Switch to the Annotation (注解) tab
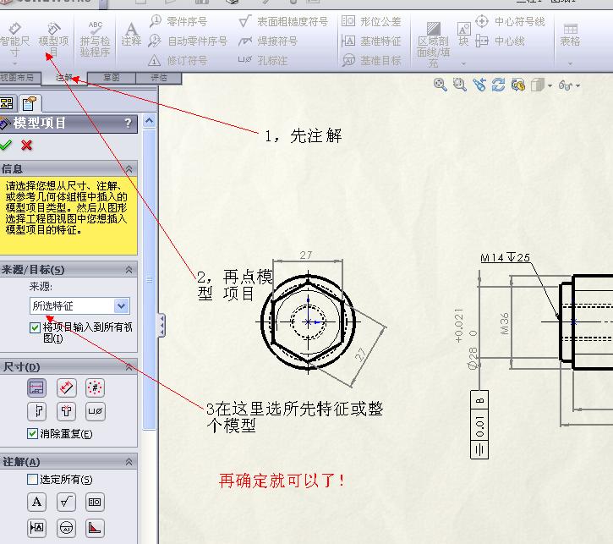Screen dimensions: 613x544 [x=64, y=78]
